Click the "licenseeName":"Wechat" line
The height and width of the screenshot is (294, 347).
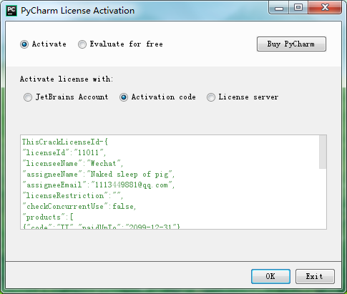(x=72, y=163)
